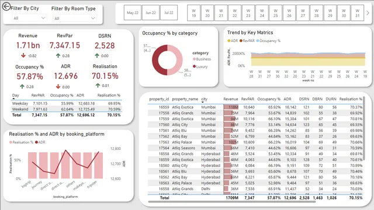Click the others bar in platform chart
The height and width of the screenshot is (210, 374).
tap(77, 166)
